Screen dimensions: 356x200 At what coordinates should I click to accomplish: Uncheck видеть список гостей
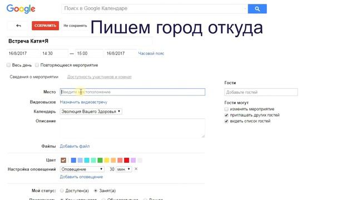pos(226,121)
